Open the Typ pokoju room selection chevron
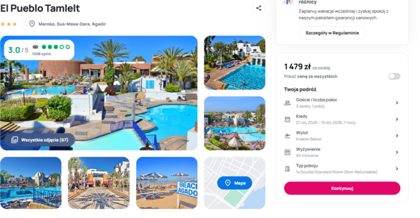This screenshot has width=420, height=218. coord(397,169)
